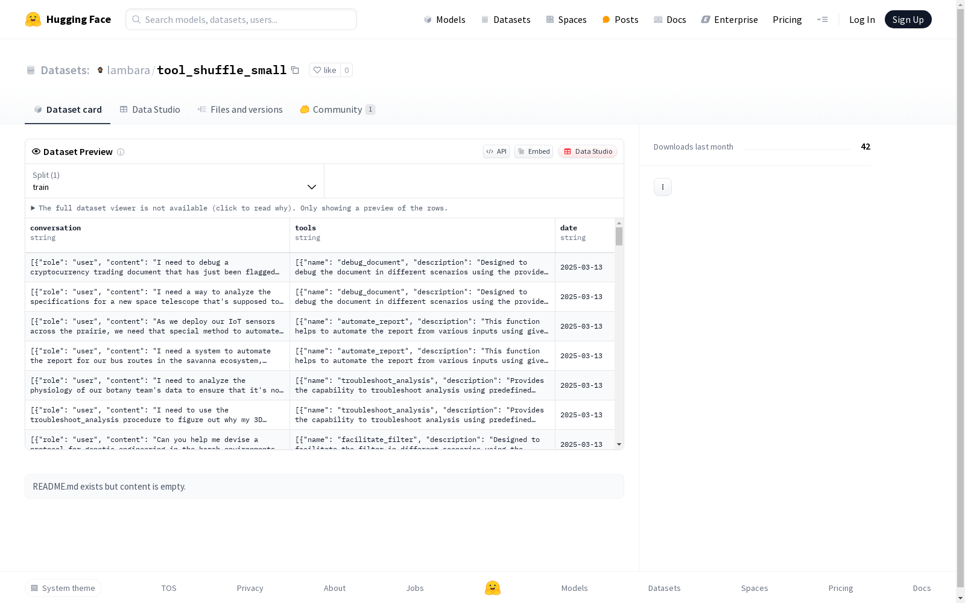
Task: Click the info icon beside Dataset Preview
Action: (121, 152)
